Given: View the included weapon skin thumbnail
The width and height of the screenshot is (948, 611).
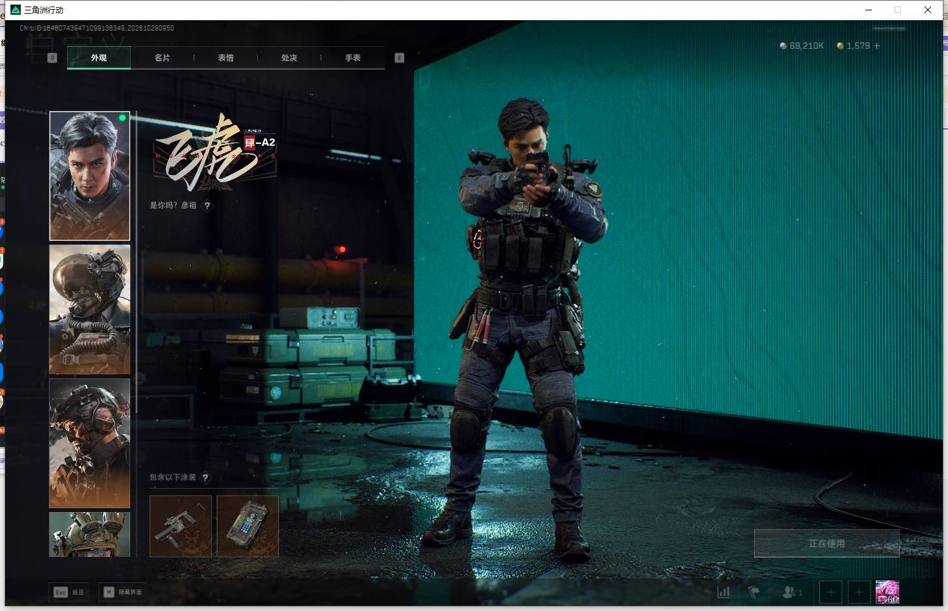Looking at the screenshot, I should tap(181, 526).
